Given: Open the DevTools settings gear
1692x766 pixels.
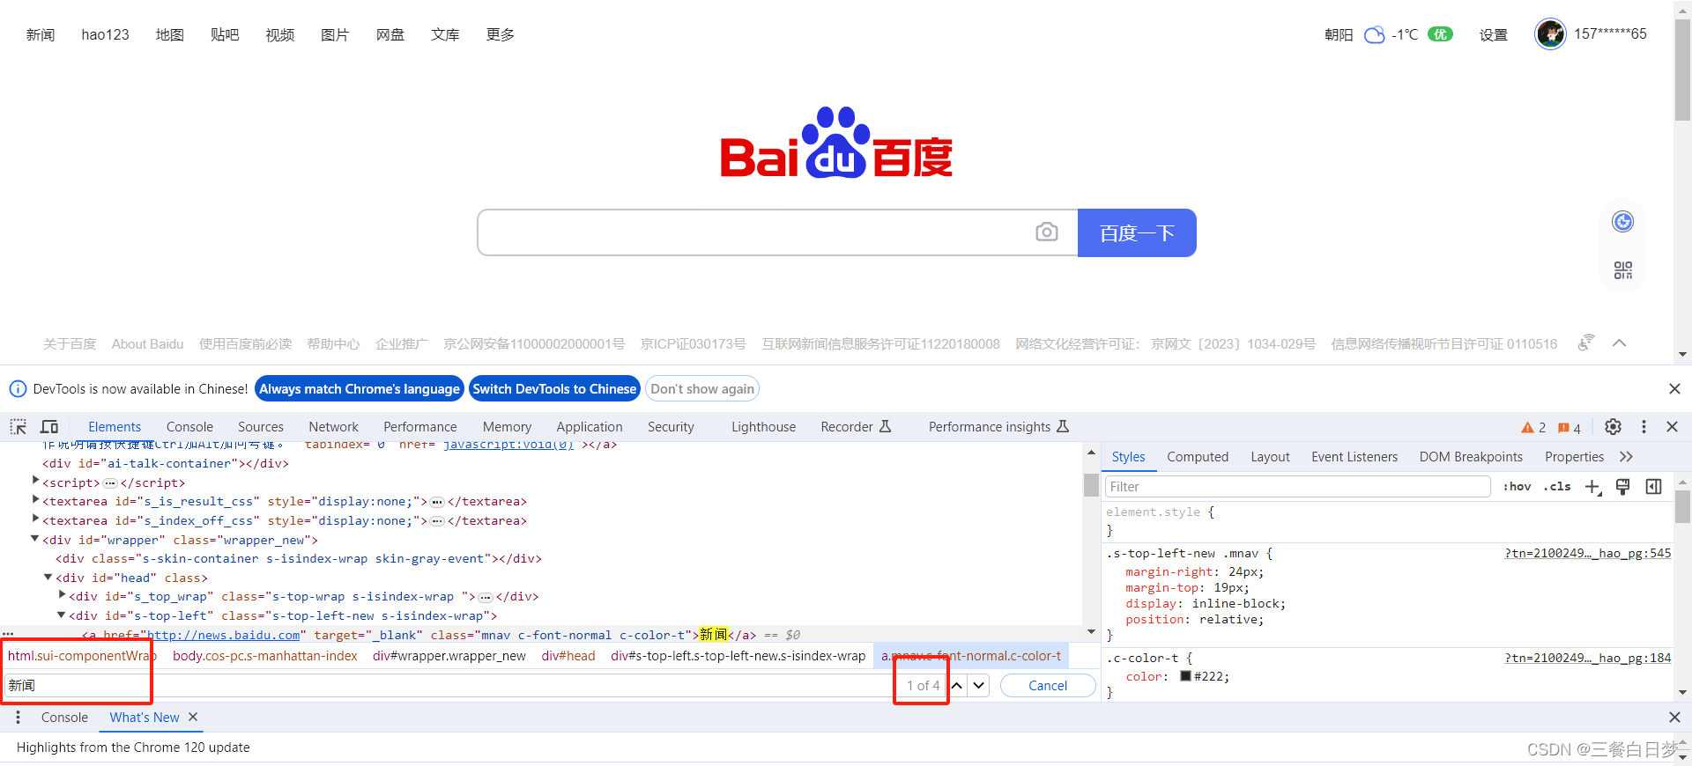Looking at the screenshot, I should (1613, 427).
